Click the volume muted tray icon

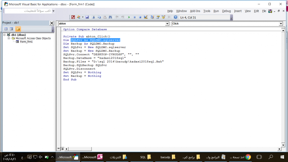point(41,157)
